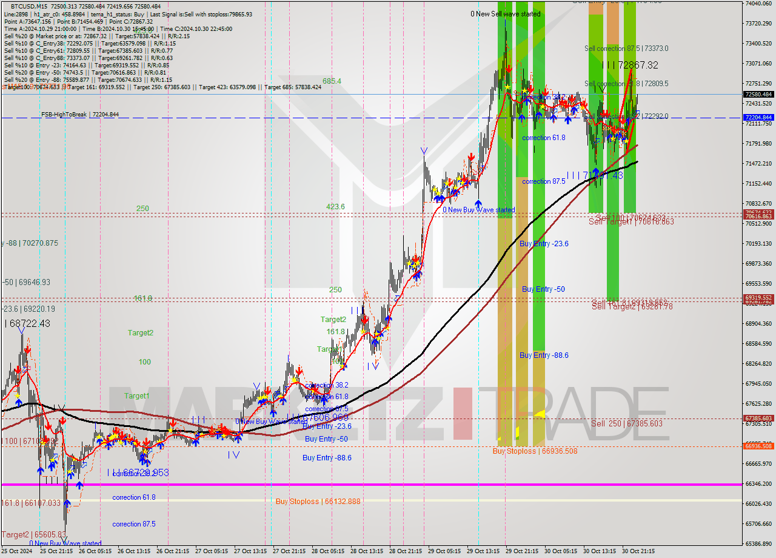The height and width of the screenshot is (558, 776).
Task: Click the green '423.6' Fibonacci label
Action: coord(335,207)
